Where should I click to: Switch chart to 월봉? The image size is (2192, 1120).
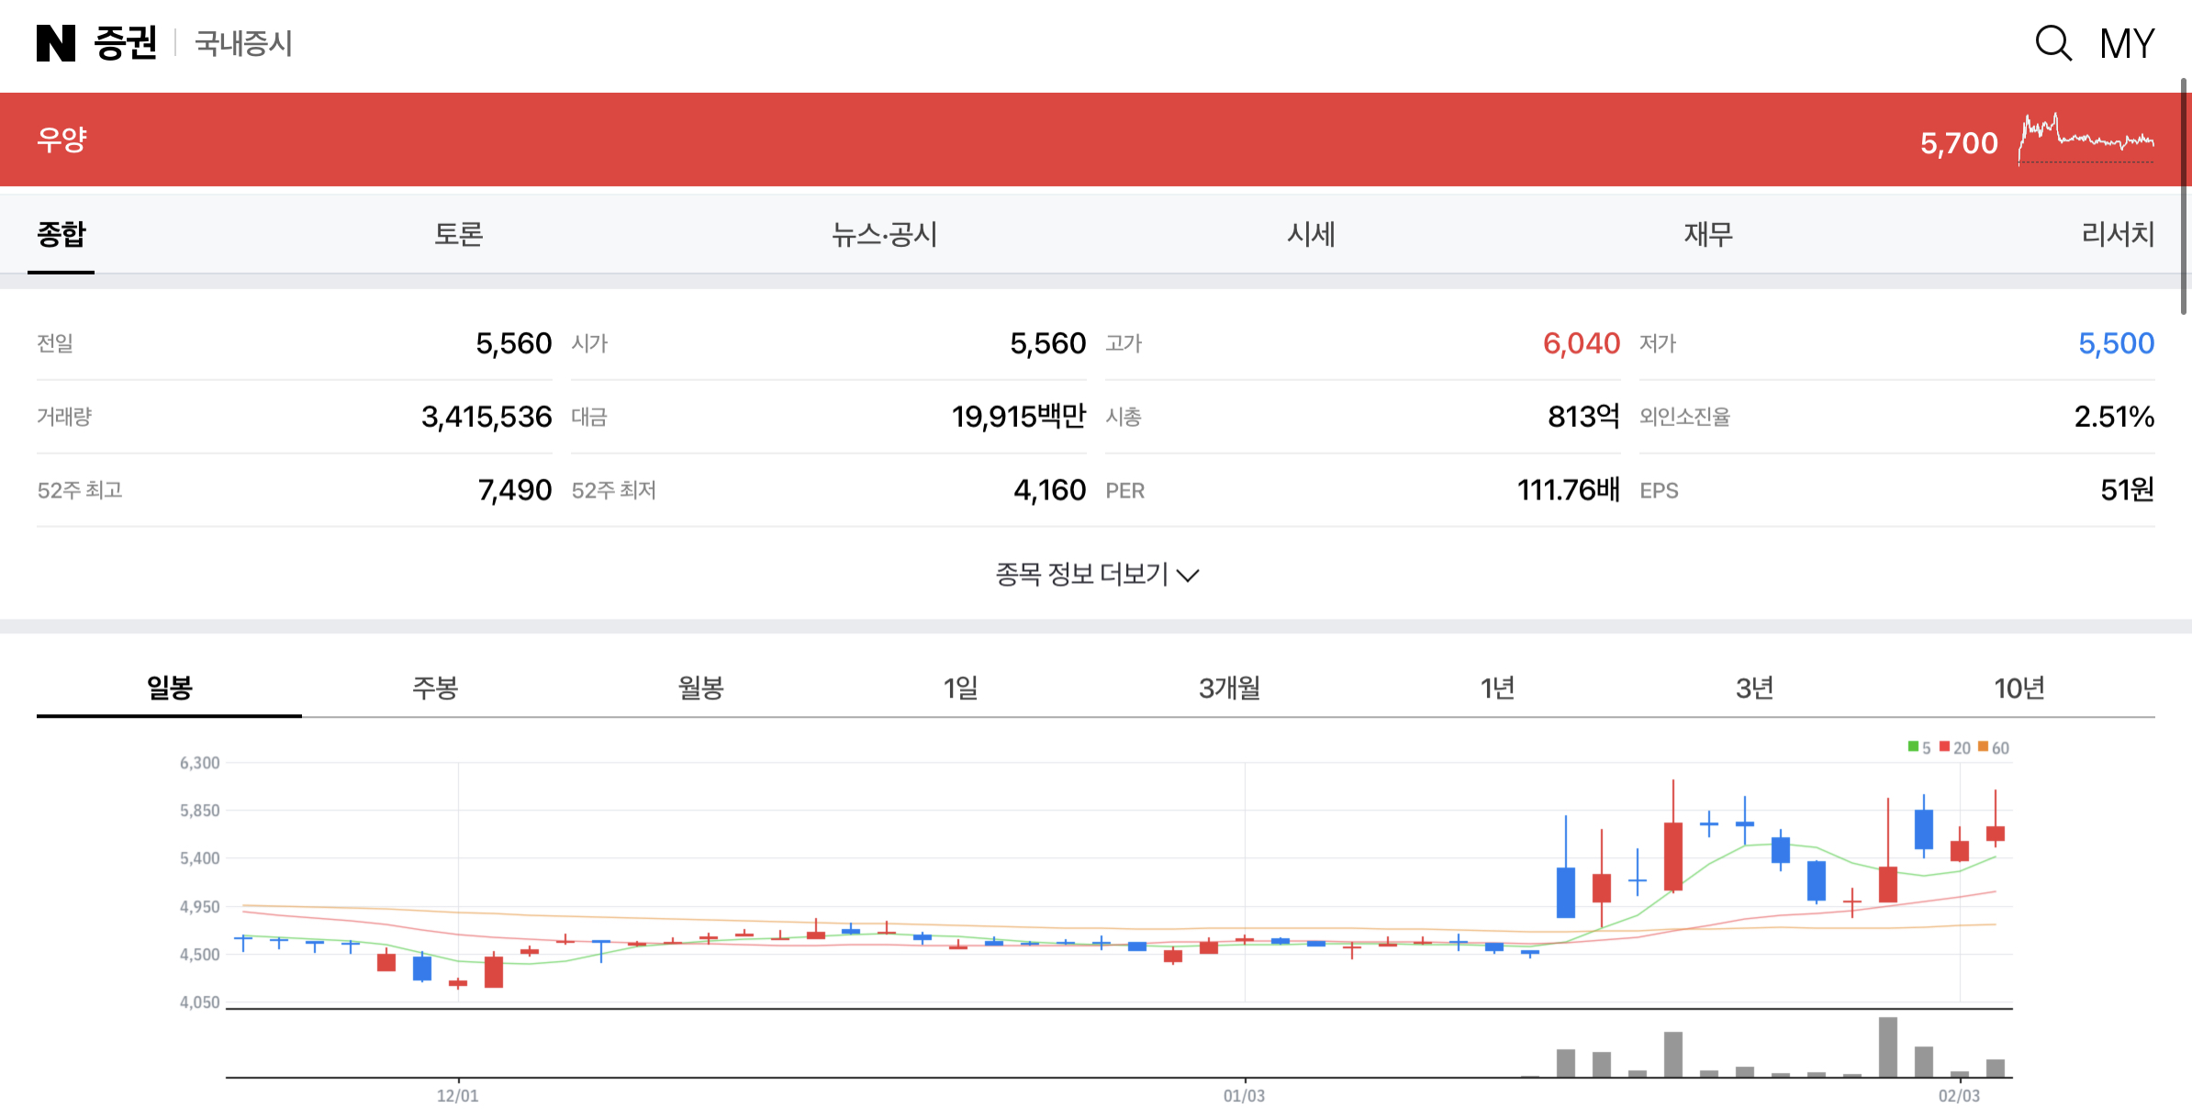point(700,688)
